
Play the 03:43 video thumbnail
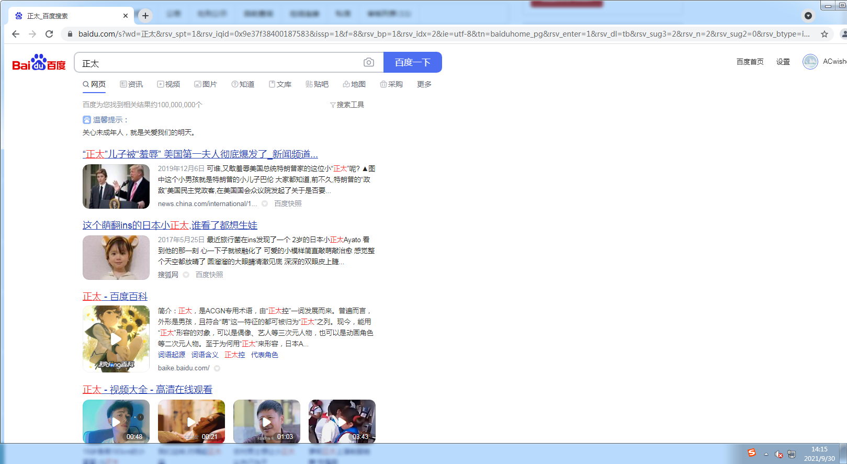click(x=342, y=422)
